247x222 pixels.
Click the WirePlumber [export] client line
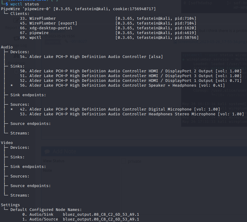tap(53, 23)
